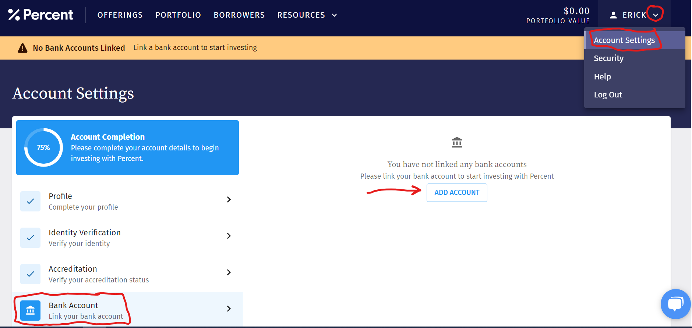Go to Offerings page
This screenshot has height=328, width=692.
point(120,15)
